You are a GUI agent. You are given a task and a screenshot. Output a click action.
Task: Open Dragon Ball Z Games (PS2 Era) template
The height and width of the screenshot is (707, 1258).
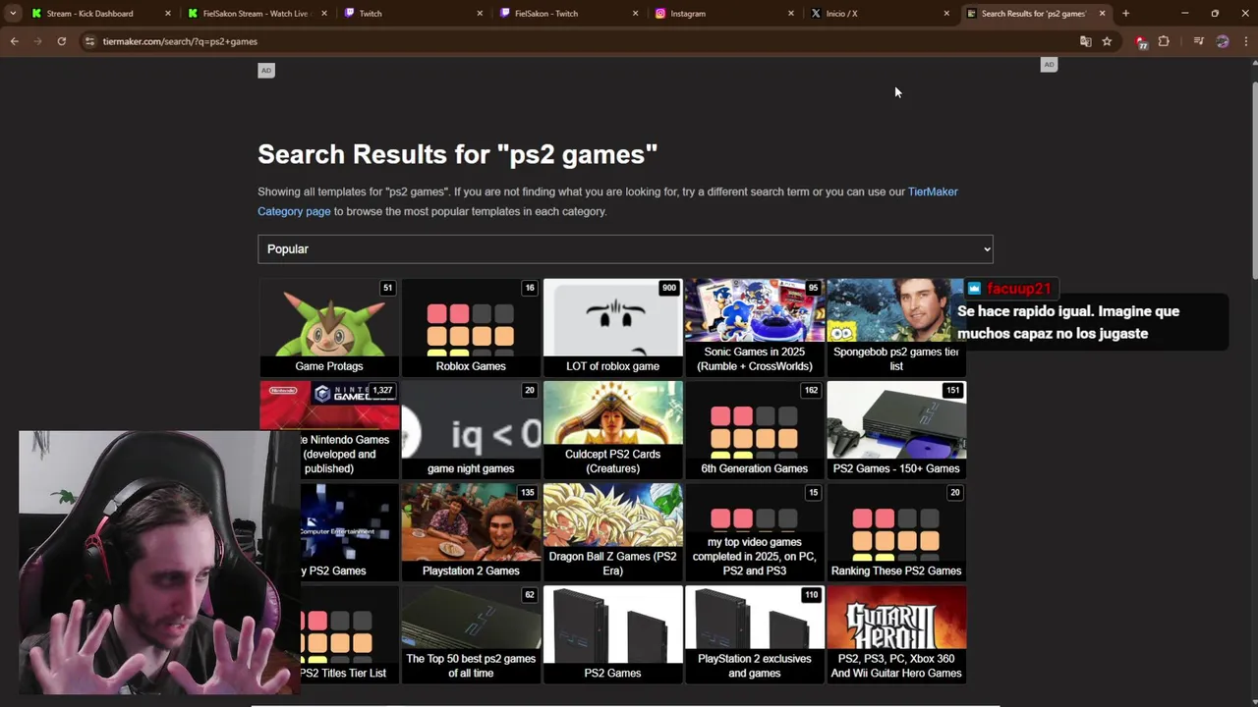click(612, 532)
